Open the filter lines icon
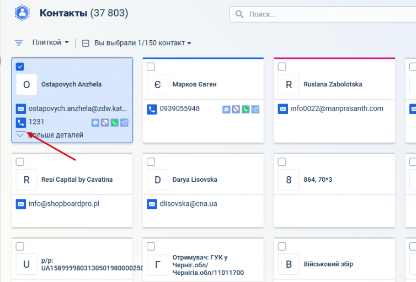The width and height of the screenshot is (416, 282). tap(19, 43)
